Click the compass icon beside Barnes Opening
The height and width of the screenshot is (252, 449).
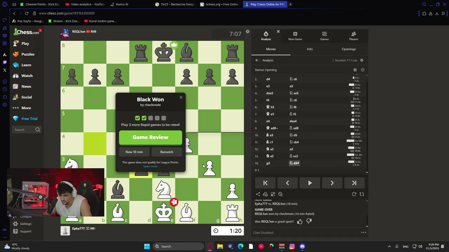pyautogui.click(x=363, y=70)
